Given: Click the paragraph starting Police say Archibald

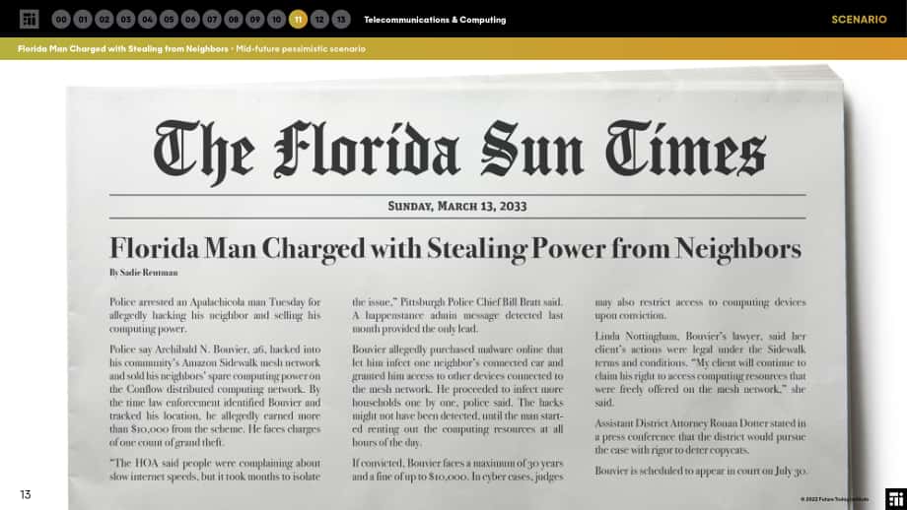Looking at the screenshot, I should pyautogui.click(x=215, y=396).
